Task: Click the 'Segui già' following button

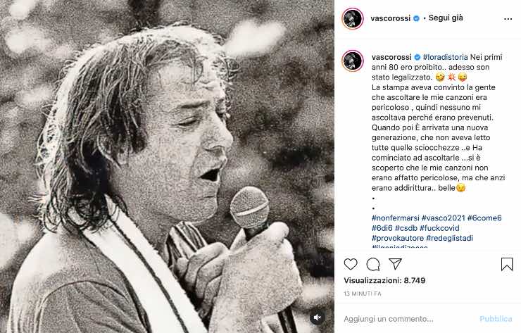Action: [446, 18]
